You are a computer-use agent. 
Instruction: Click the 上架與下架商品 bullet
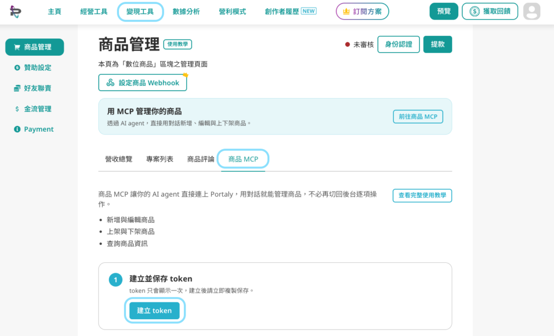(x=130, y=231)
